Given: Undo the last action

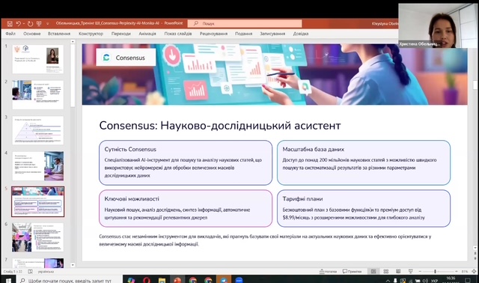Looking at the screenshot, I should [x=18, y=23].
